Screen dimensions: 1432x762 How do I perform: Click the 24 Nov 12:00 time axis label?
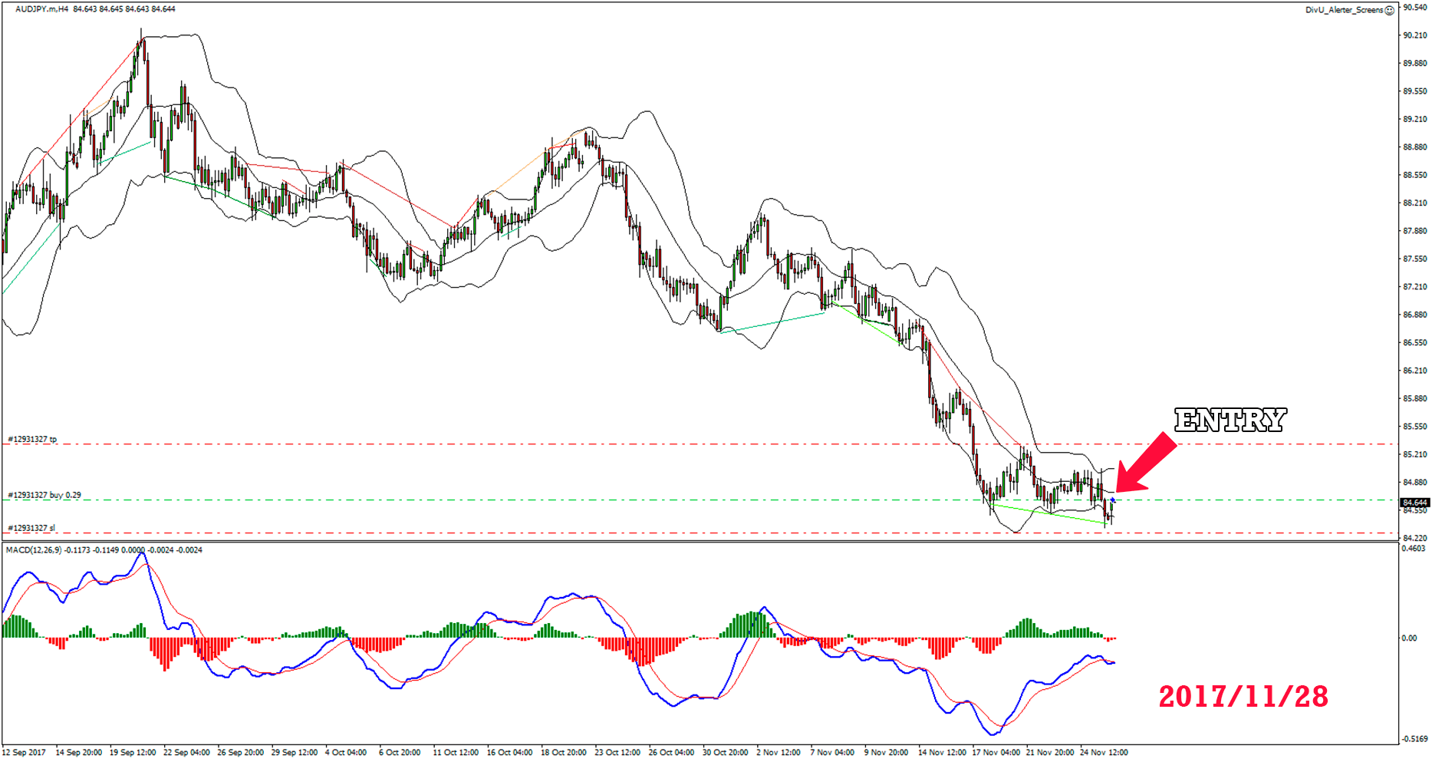(x=1104, y=752)
